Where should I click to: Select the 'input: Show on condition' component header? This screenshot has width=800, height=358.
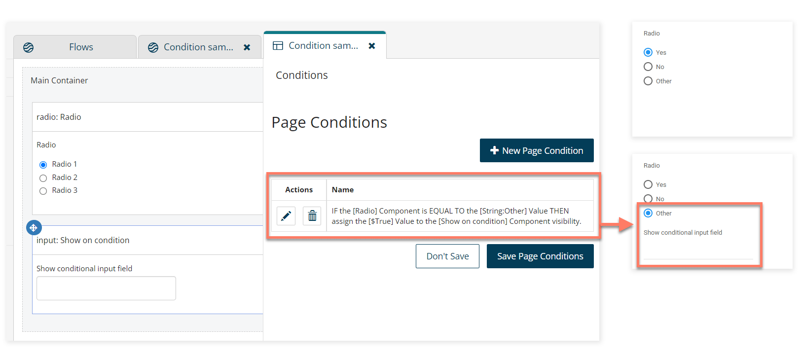coord(147,240)
